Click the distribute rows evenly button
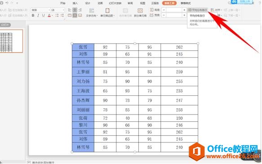The width and height of the screenshot is (262, 164). (198, 10)
